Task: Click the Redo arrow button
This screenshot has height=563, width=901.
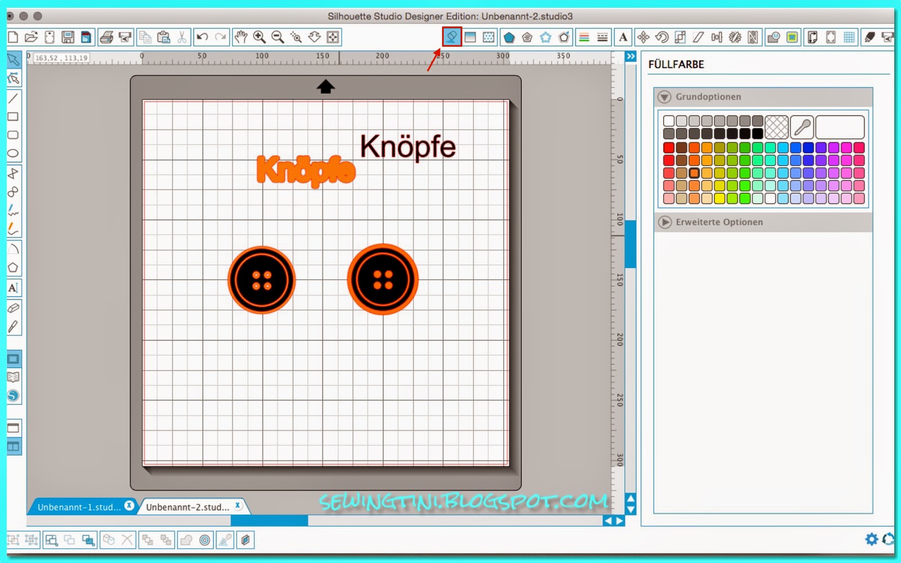Action: [x=220, y=37]
